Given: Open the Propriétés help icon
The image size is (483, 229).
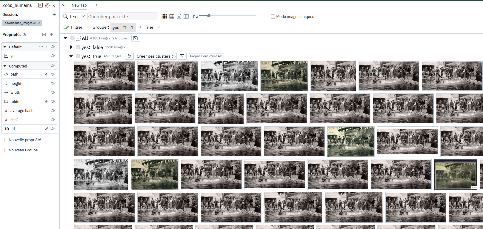Looking at the screenshot, I should tap(24, 35).
